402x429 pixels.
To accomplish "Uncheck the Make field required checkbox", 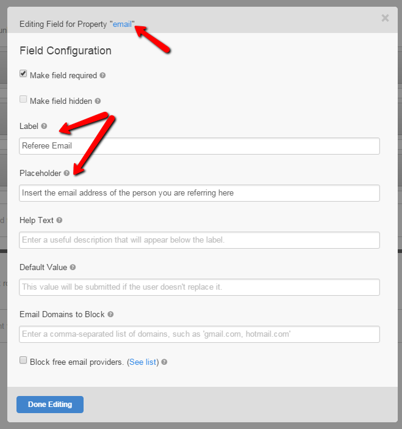I will [x=23, y=74].
